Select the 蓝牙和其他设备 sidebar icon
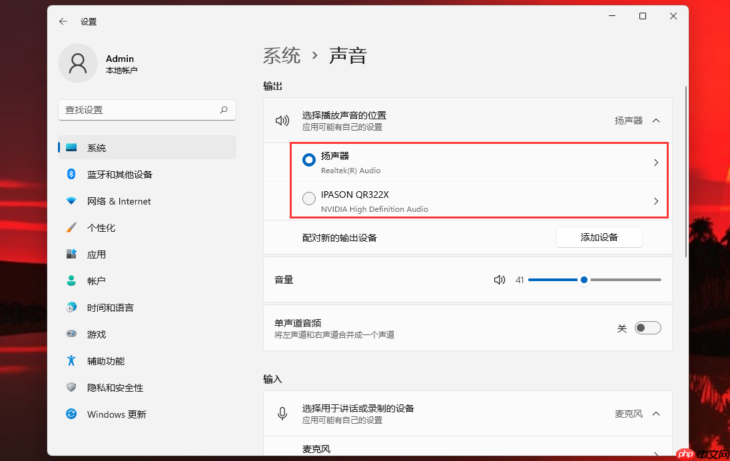Image resolution: width=730 pixels, height=461 pixels. pyautogui.click(x=71, y=174)
